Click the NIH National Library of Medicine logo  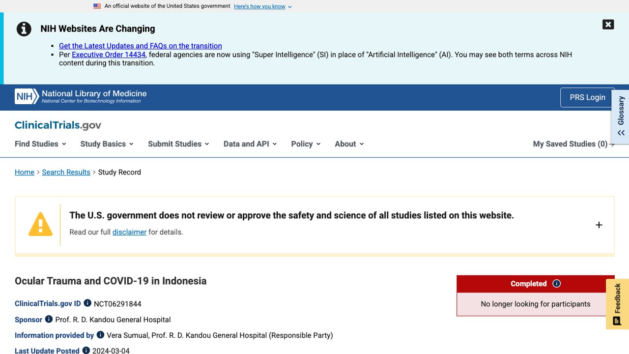(x=81, y=96)
